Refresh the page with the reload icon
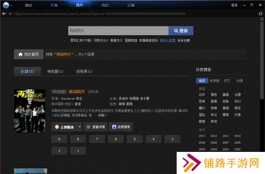The width and height of the screenshot is (265, 174). [261, 14]
